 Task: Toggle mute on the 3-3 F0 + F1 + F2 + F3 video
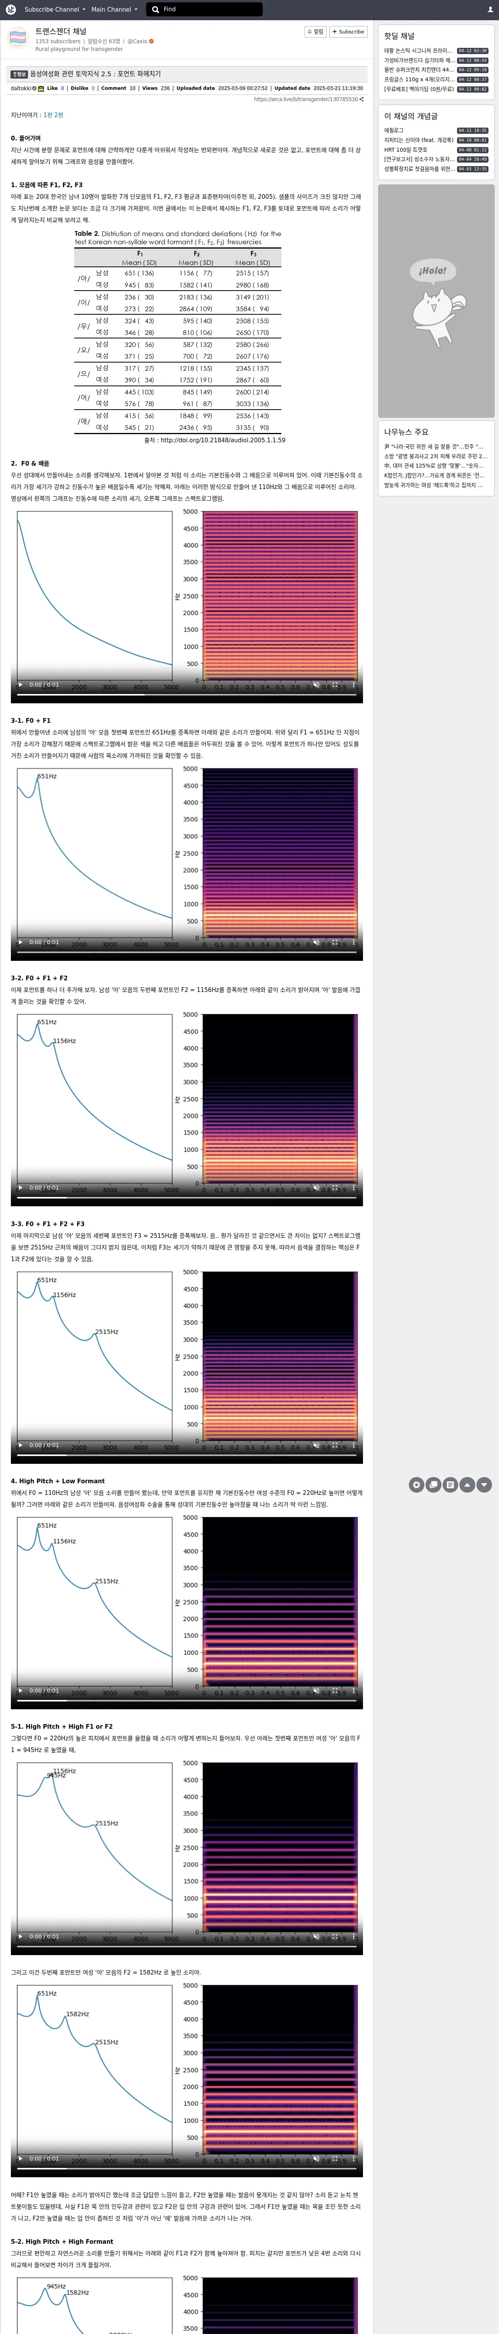click(x=315, y=1445)
